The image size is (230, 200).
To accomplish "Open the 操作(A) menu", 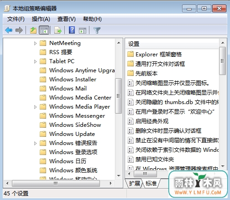I will [x=41, y=19].
